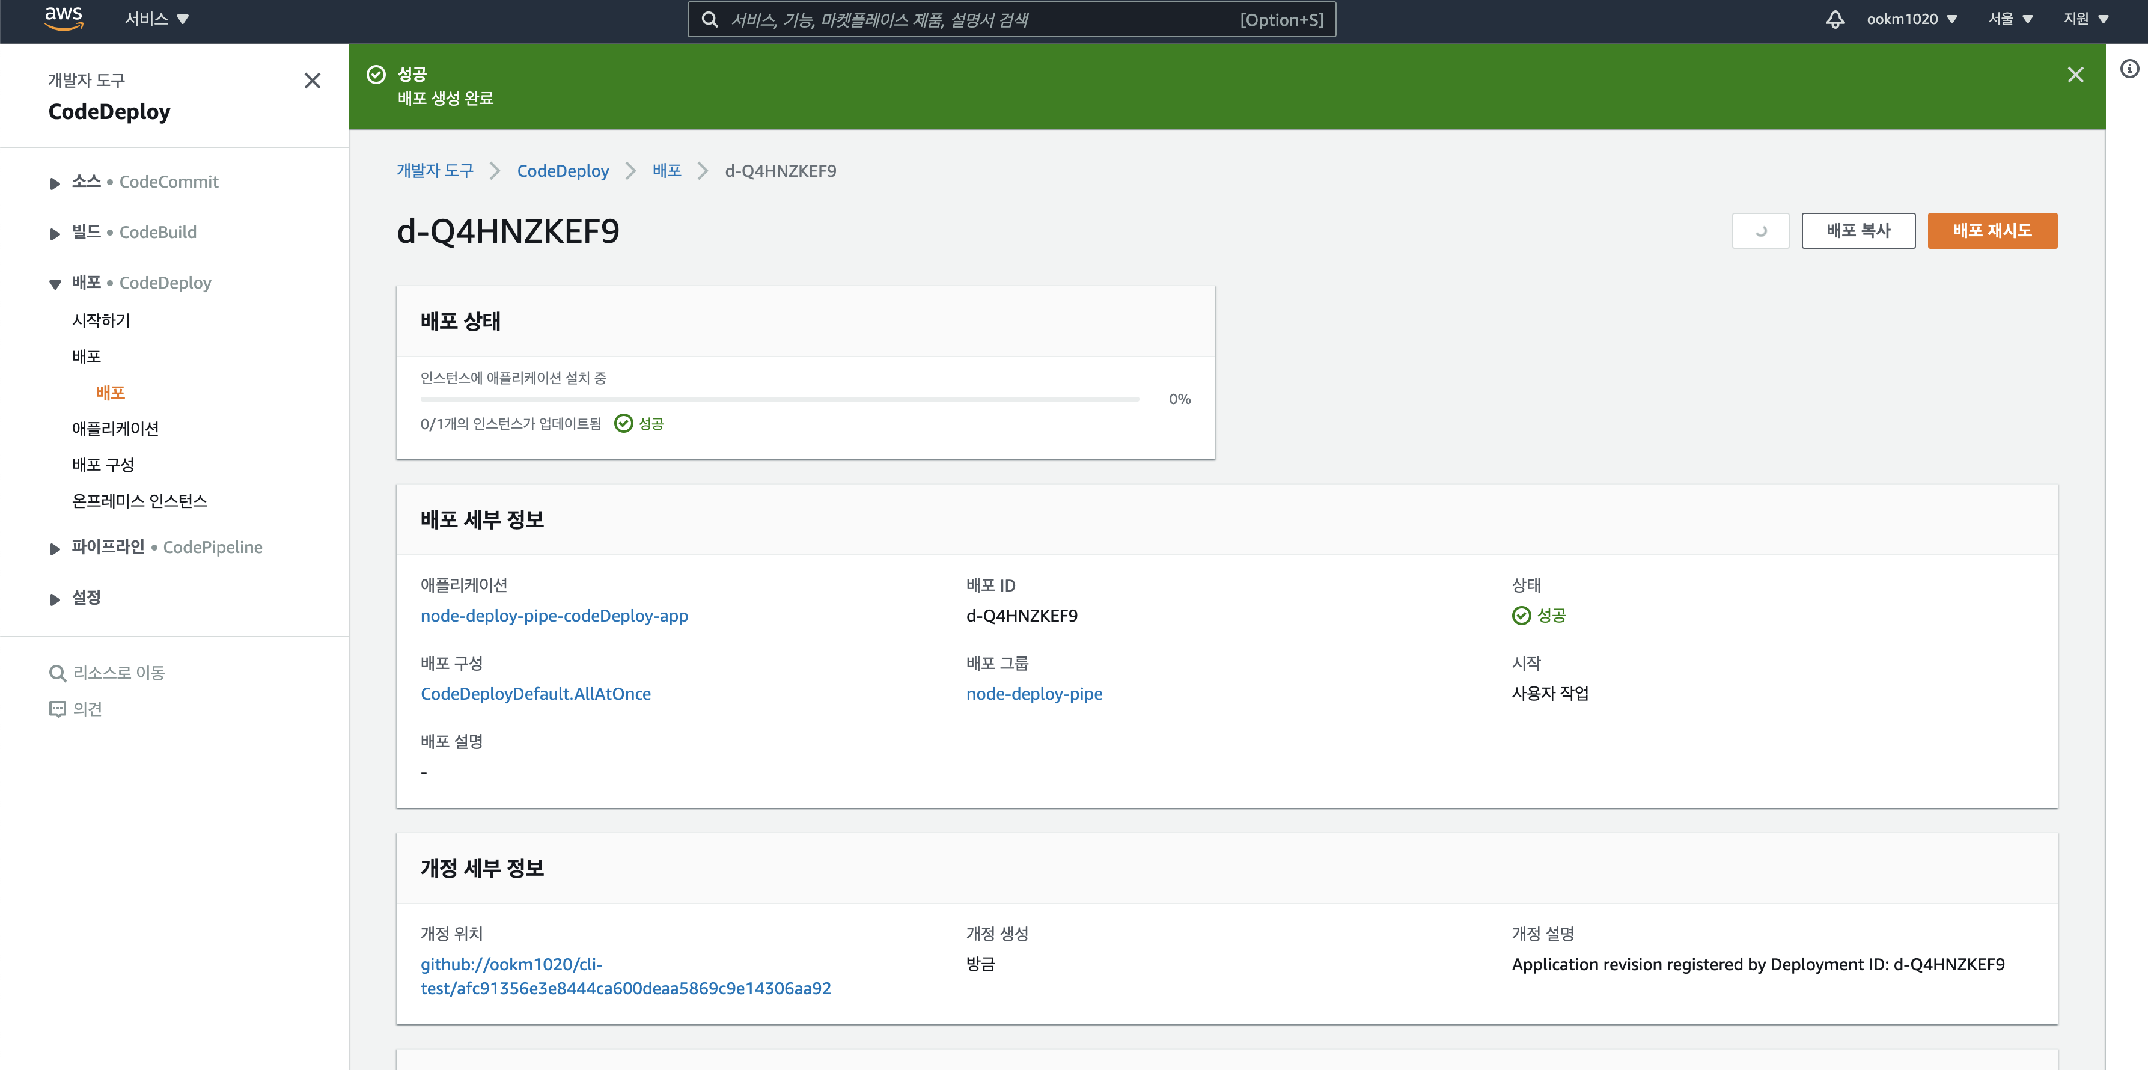This screenshot has width=2148, height=1070.
Task: Click the refresh deployment icon button
Action: tap(1760, 231)
